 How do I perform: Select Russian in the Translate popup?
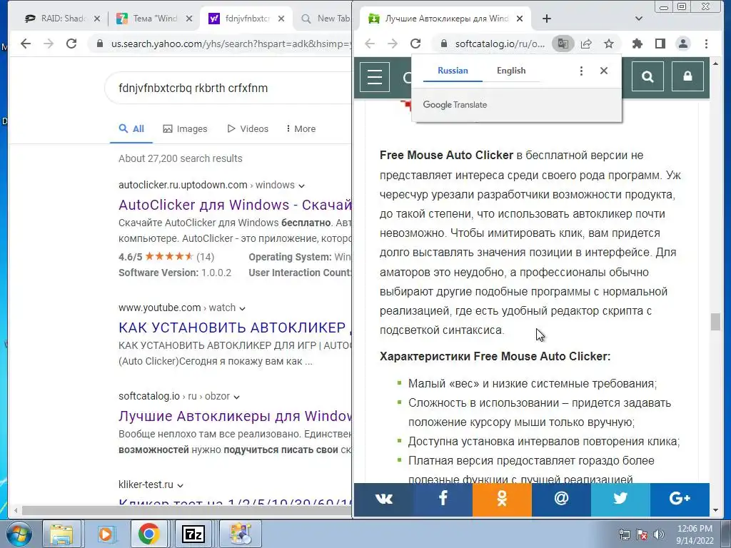coord(453,71)
